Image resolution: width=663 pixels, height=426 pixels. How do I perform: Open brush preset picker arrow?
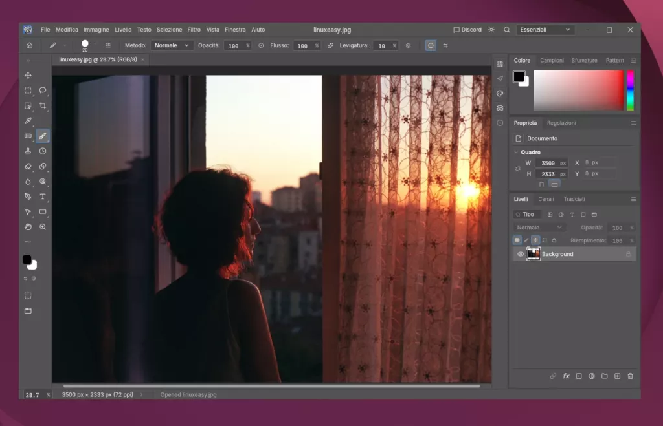point(95,44)
